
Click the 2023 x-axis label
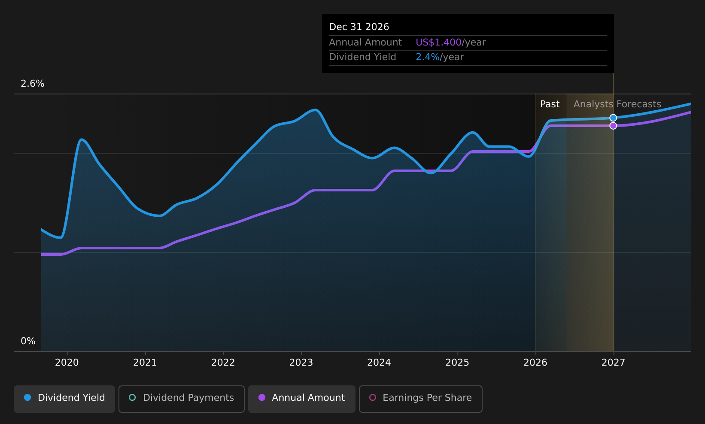click(301, 363)
